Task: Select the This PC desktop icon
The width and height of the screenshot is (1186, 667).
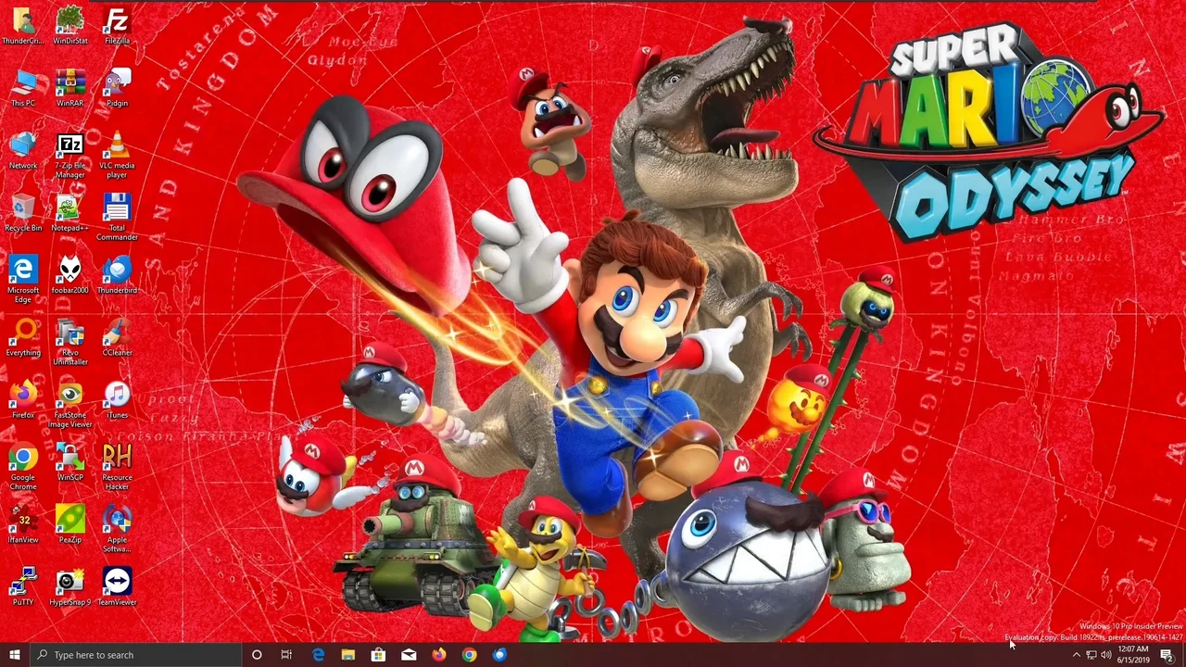Action: tap(23, 88)
